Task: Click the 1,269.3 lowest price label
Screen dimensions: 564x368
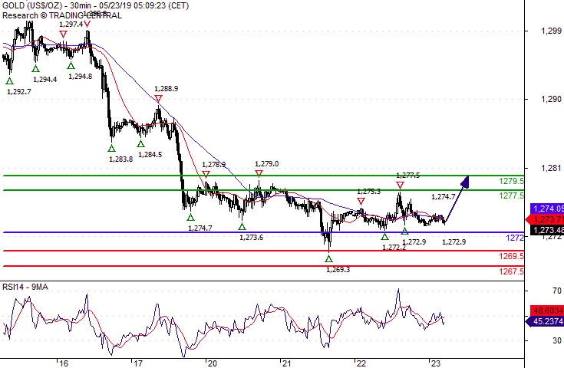Action: pyautogui.click(x=338, y=270)
